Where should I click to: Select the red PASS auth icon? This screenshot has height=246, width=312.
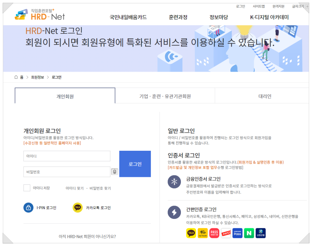(214, 233)
